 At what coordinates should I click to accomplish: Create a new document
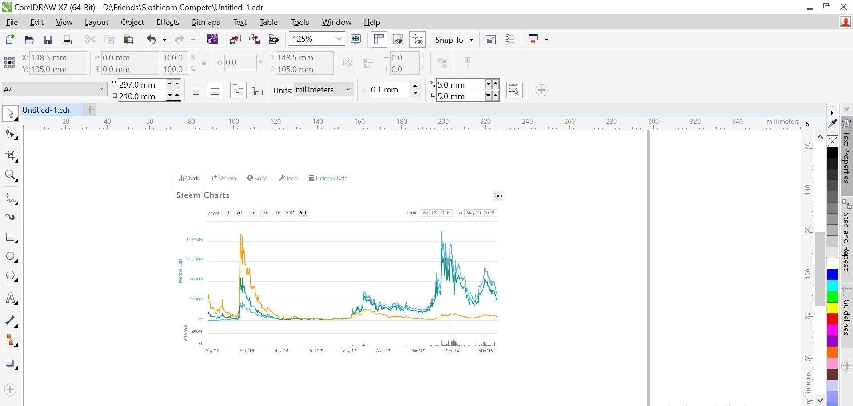click(x=10, y=40)
